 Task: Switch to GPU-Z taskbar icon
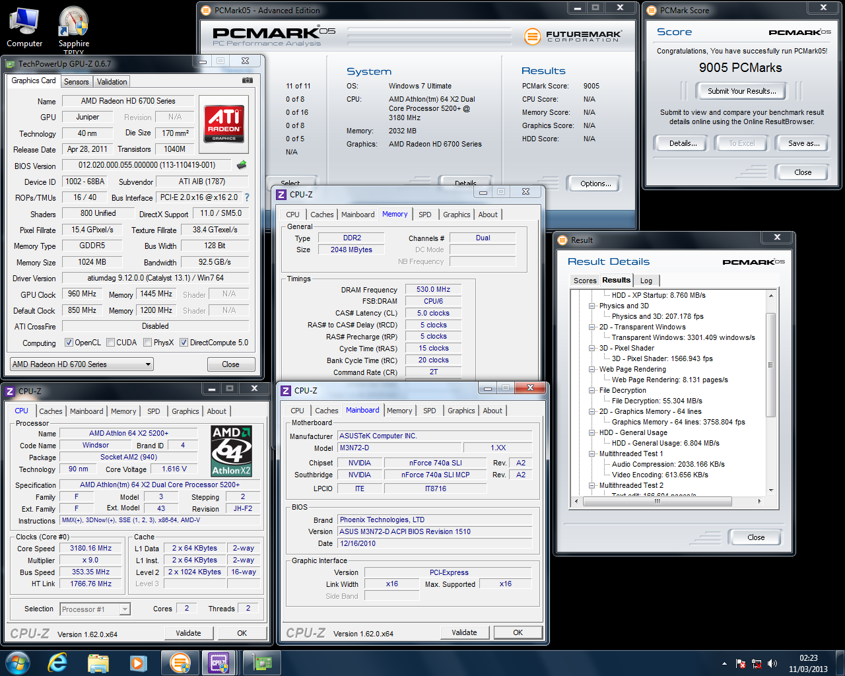tap(263, 662)
